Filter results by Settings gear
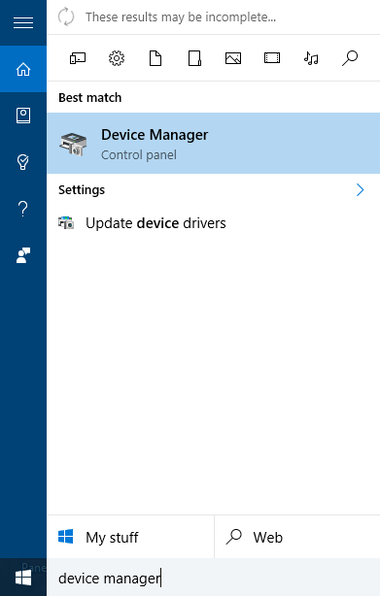Screen dimensions: 380x596 click(x=117, y=58)
